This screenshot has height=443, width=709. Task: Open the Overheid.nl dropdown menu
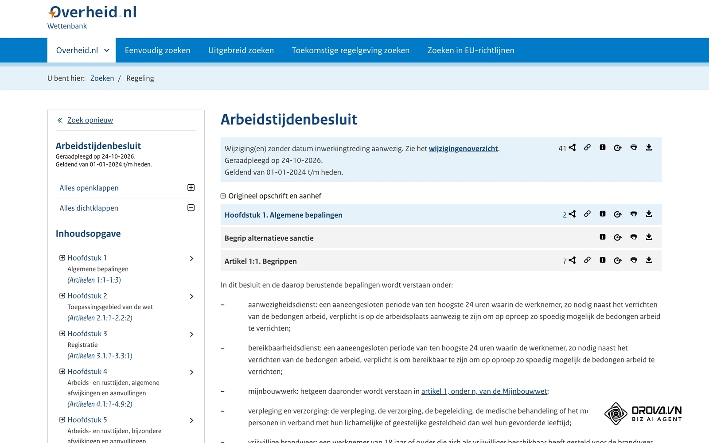82,50
